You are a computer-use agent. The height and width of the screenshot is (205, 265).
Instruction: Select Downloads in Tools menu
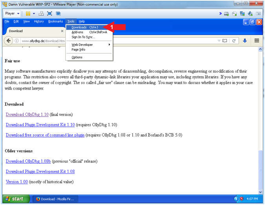pyautogui.click(x=89, y=27)
